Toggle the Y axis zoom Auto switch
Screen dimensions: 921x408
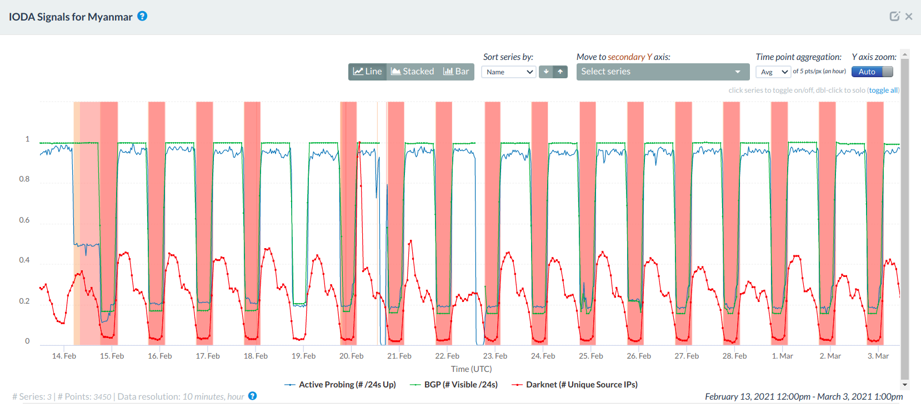click(872, 72)
